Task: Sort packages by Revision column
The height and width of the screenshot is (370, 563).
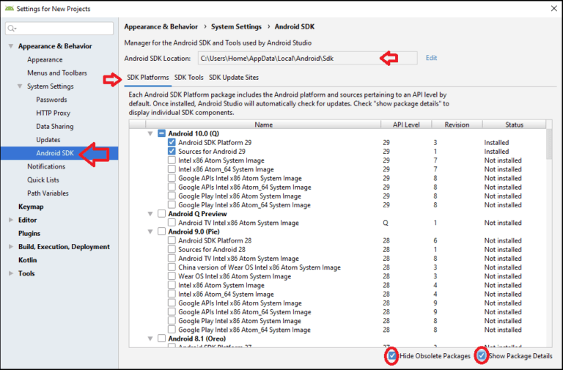Action: [x=457, y=125]
